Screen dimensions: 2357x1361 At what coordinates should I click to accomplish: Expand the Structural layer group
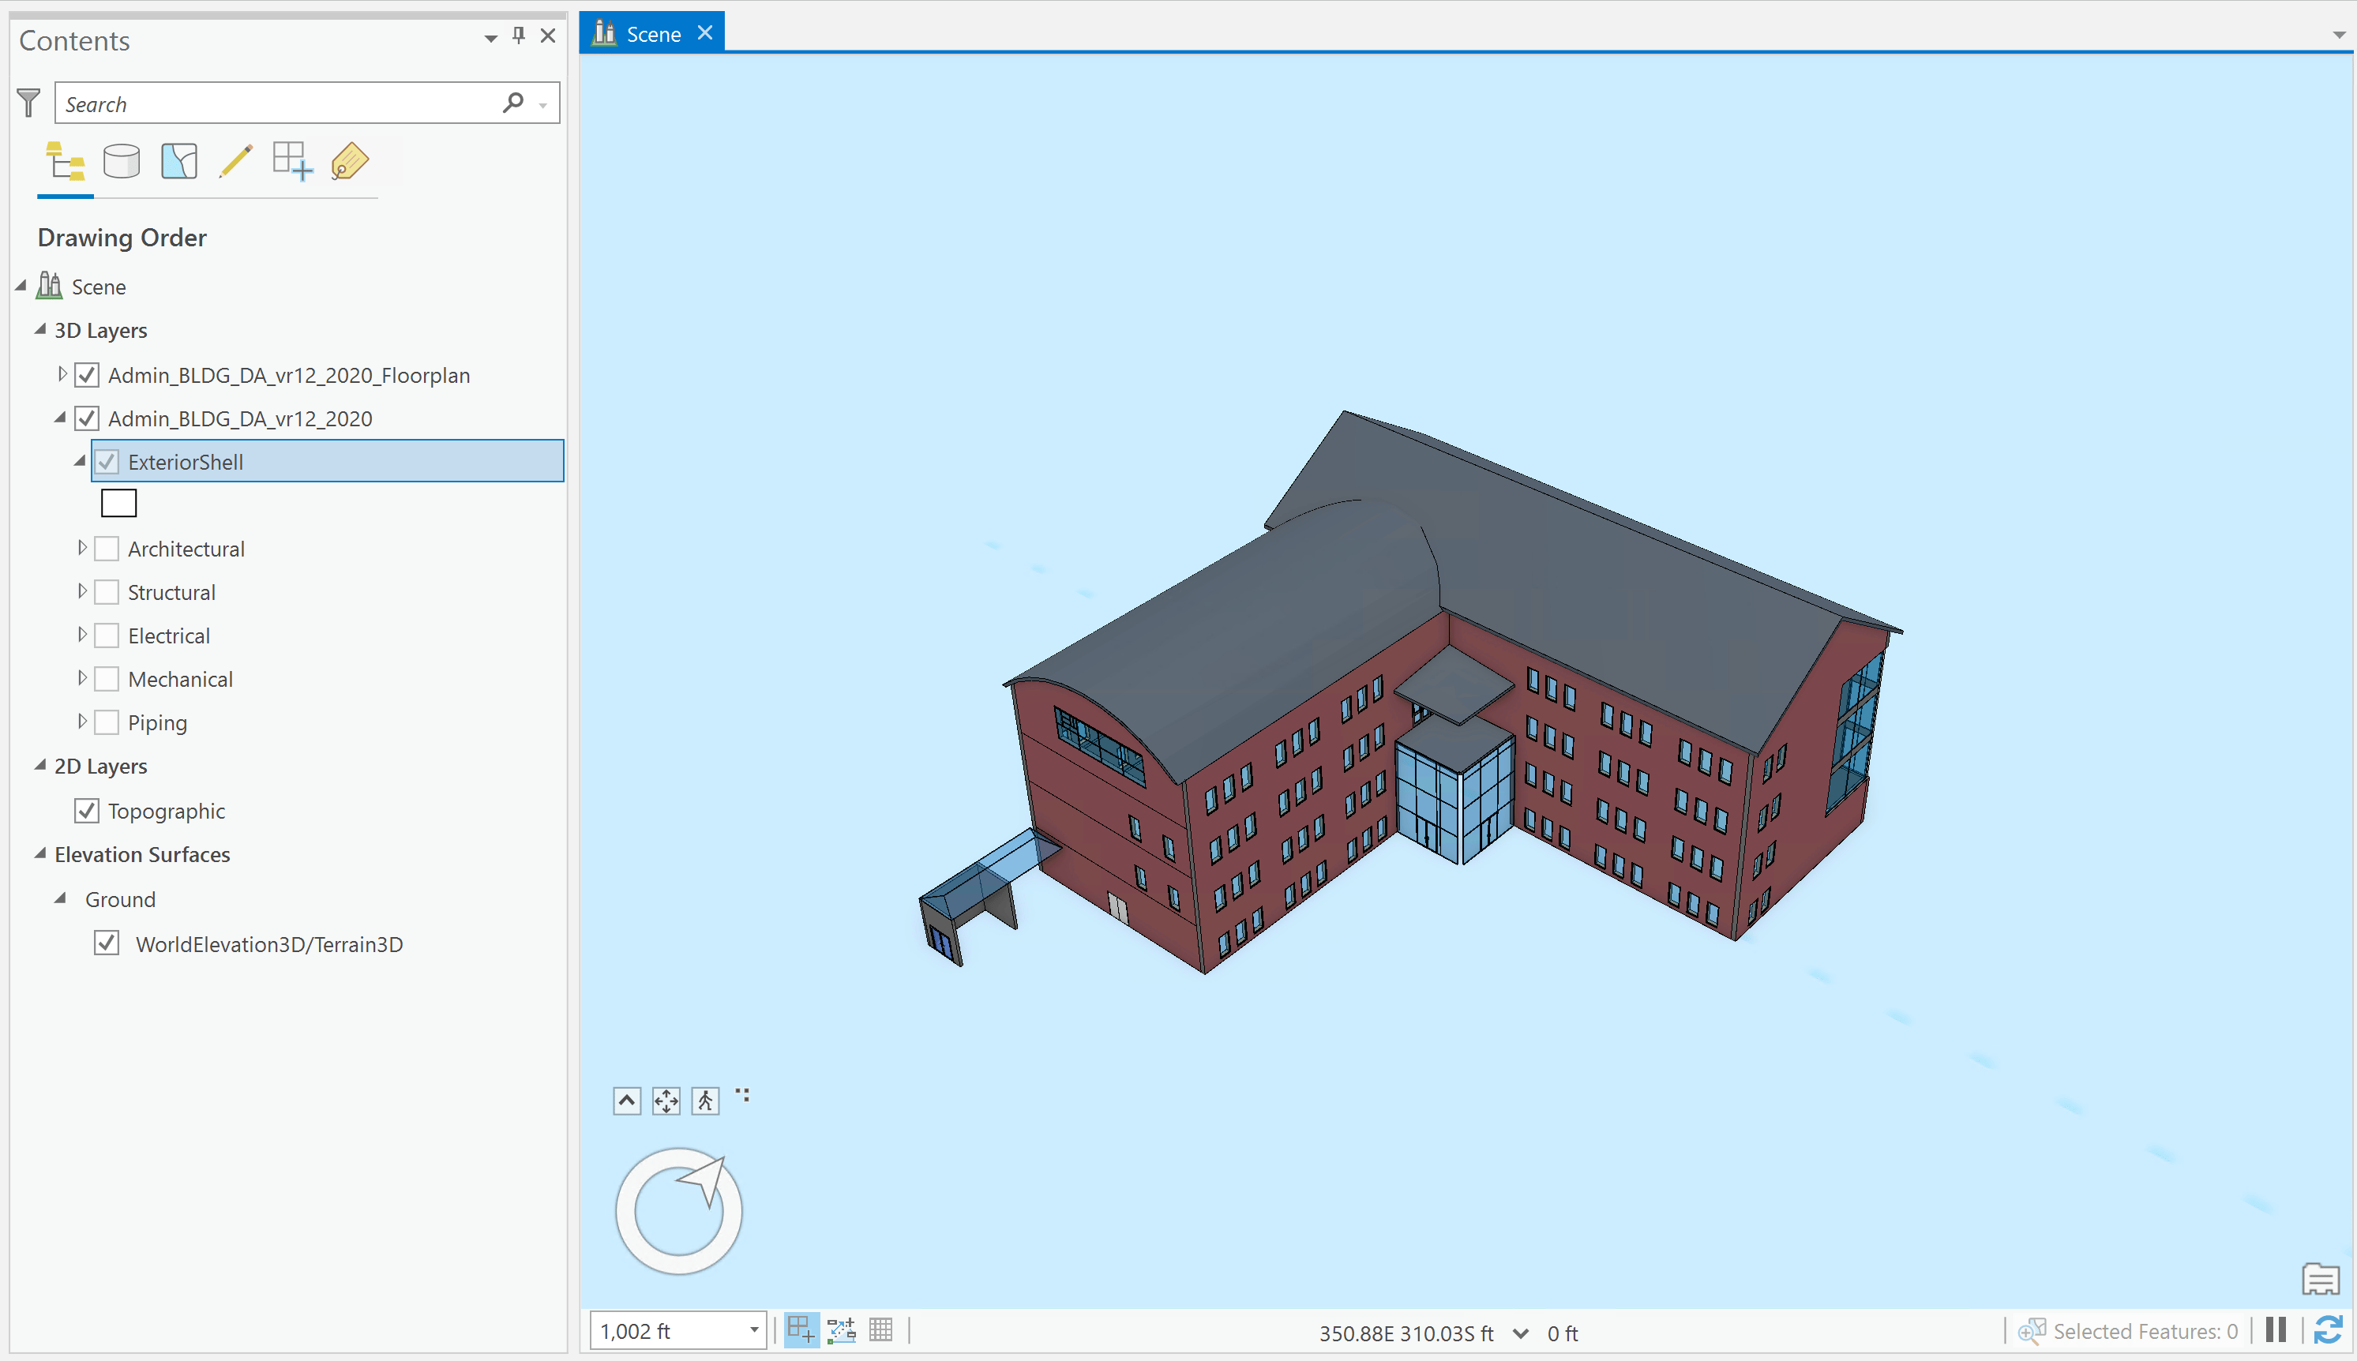click(82, 592)
